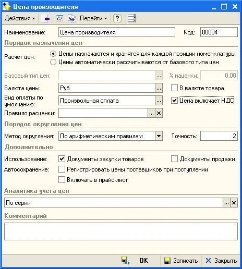Toggle В валюте товара checkbox
Viewport: 242px width, 269px height.
pos(174,88)
